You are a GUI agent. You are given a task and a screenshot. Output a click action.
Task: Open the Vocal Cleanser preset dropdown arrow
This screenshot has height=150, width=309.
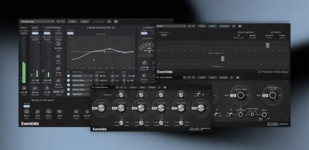[x=184, y=77]
